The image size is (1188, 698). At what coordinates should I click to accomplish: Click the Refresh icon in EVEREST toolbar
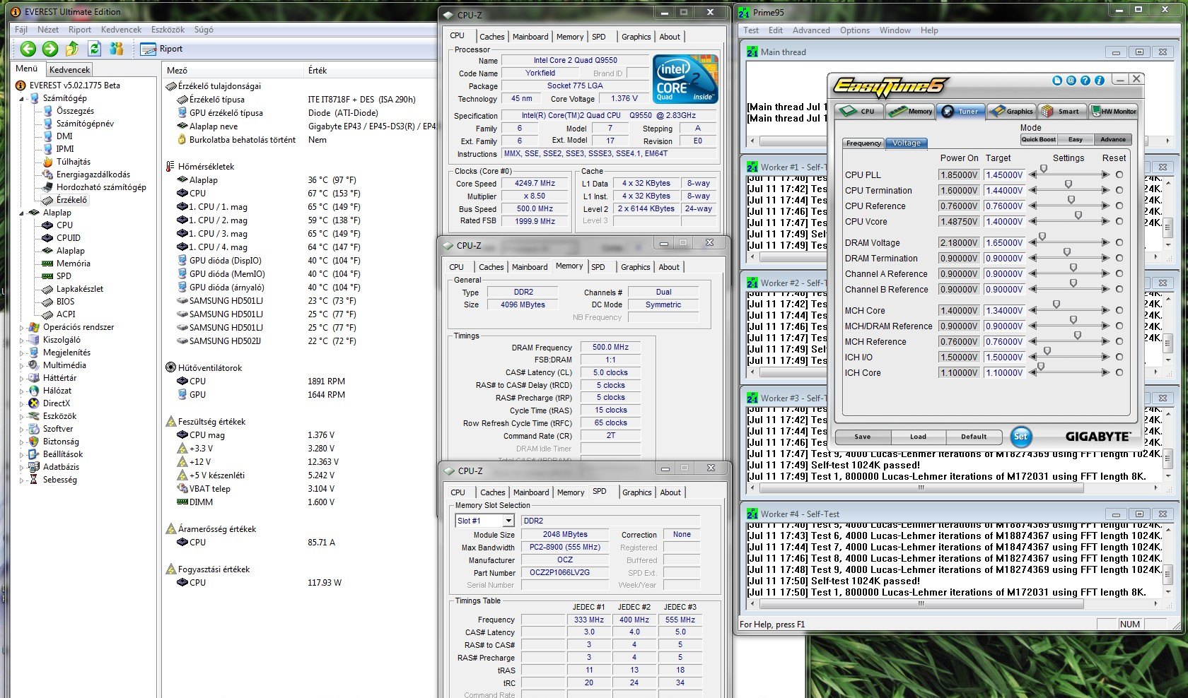[94, 48]
